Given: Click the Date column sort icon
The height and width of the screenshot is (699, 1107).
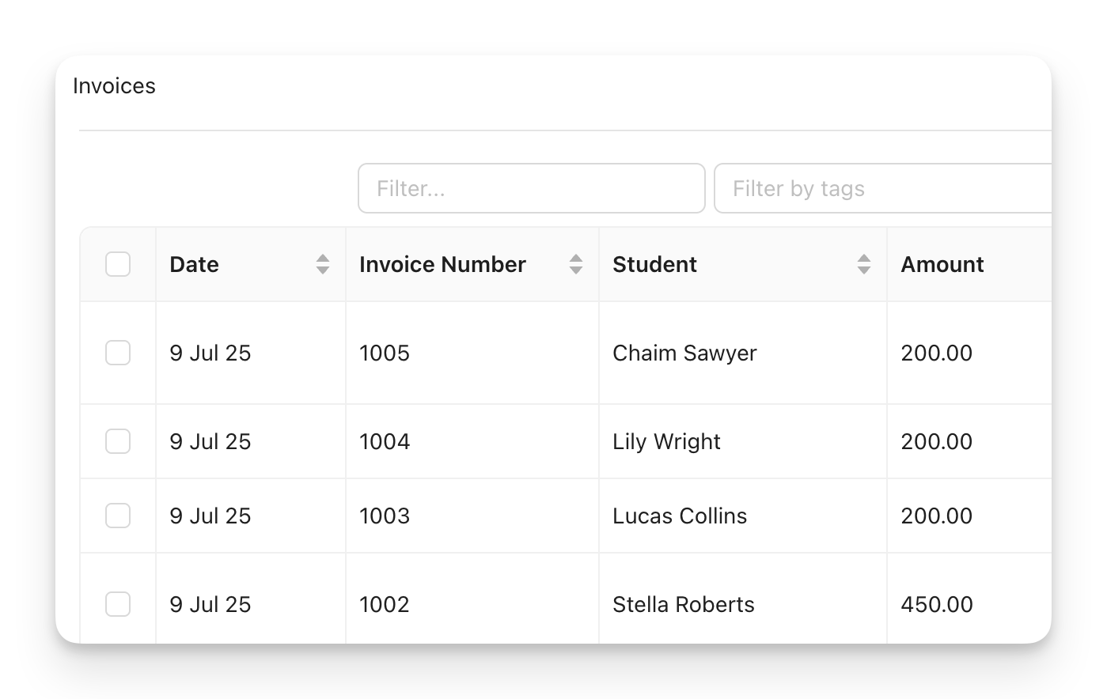Looking at the screenshot, I should tap(323, 264).
